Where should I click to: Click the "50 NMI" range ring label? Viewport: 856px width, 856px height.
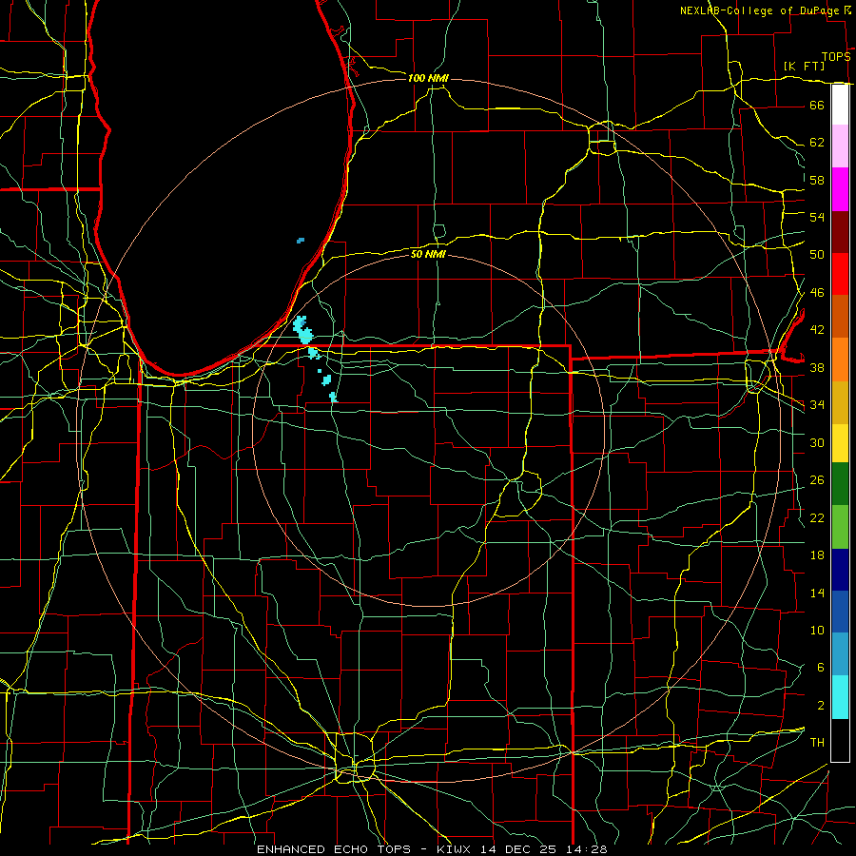click(429, 254)
